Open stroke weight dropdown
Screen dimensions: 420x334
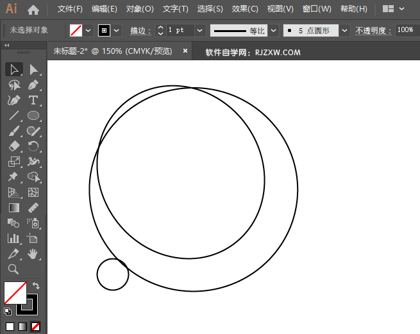point(200,31)
